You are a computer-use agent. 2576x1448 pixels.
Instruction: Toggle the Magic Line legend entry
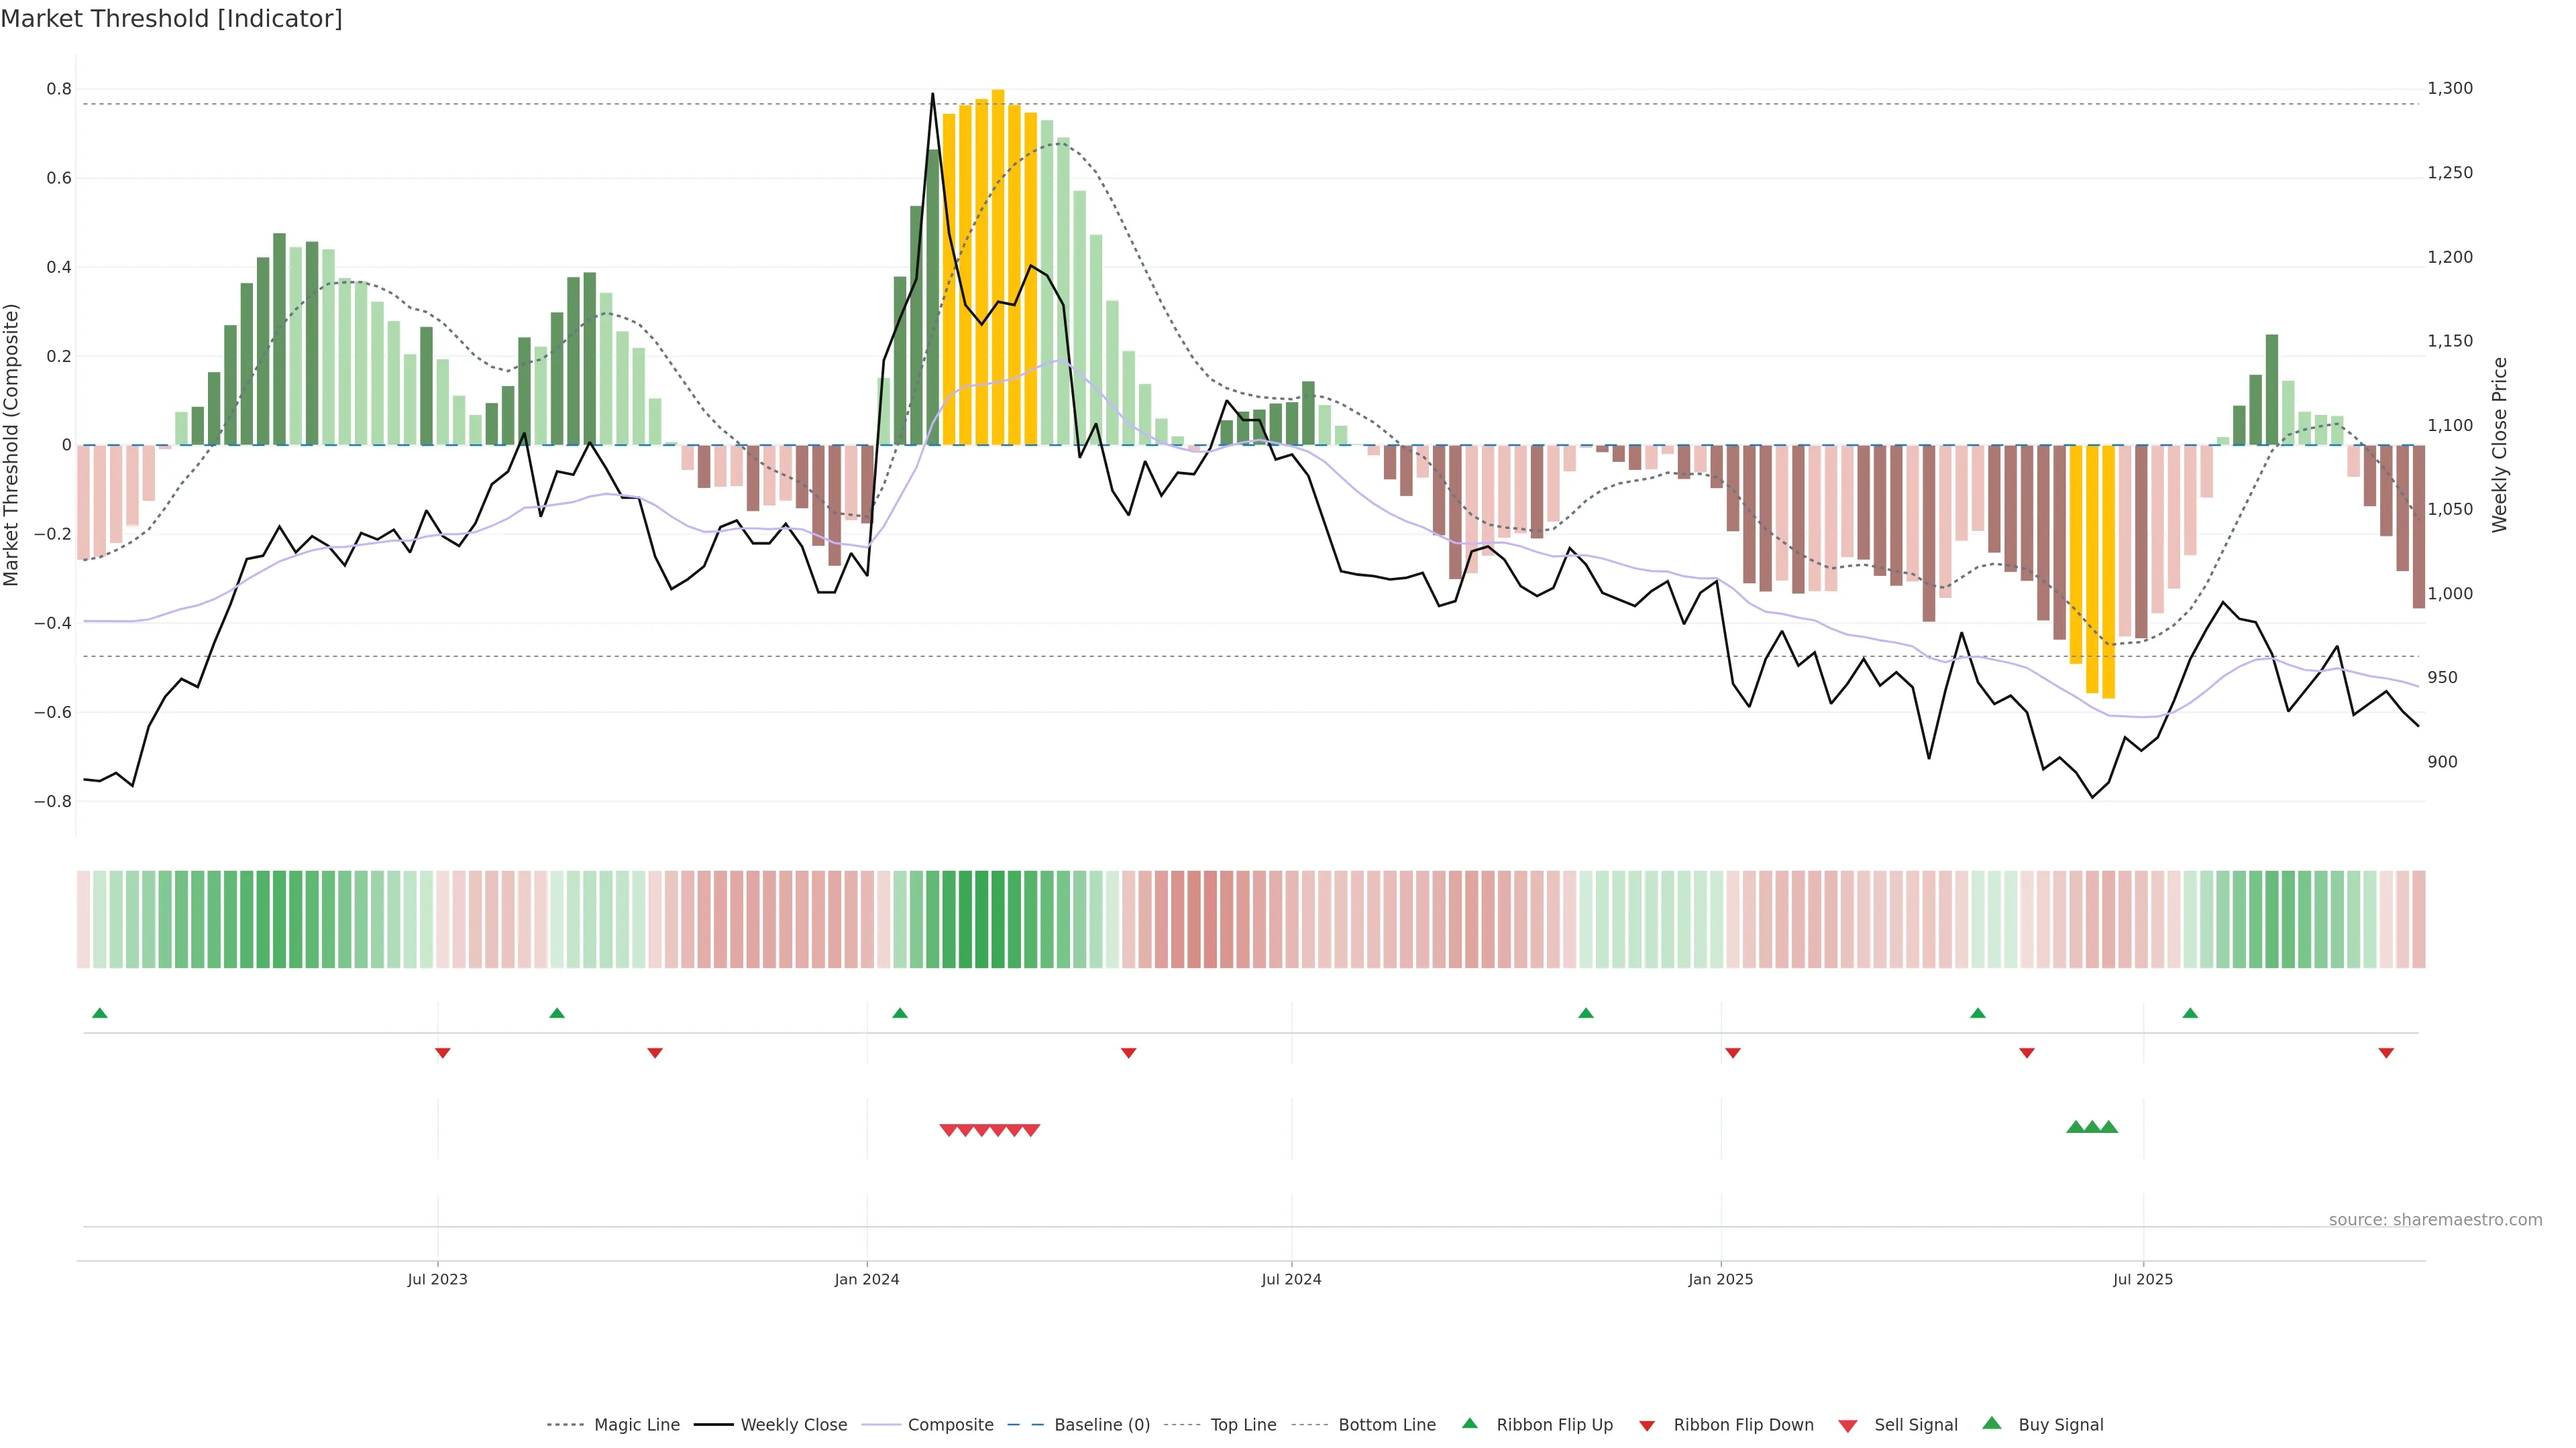pyautogui.click(x=636, y=1425)
